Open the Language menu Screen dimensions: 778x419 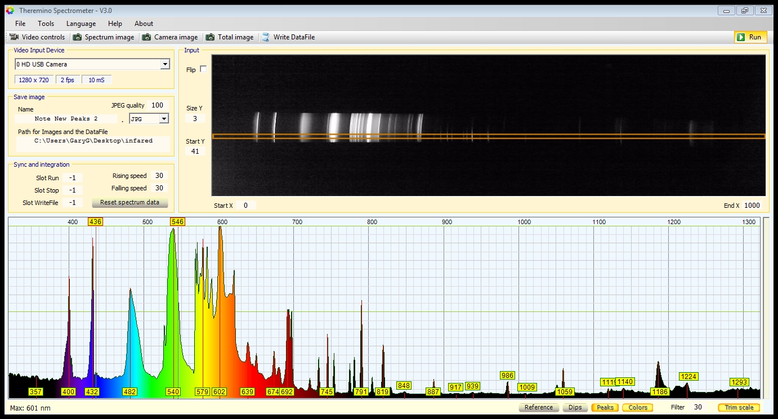81,24
